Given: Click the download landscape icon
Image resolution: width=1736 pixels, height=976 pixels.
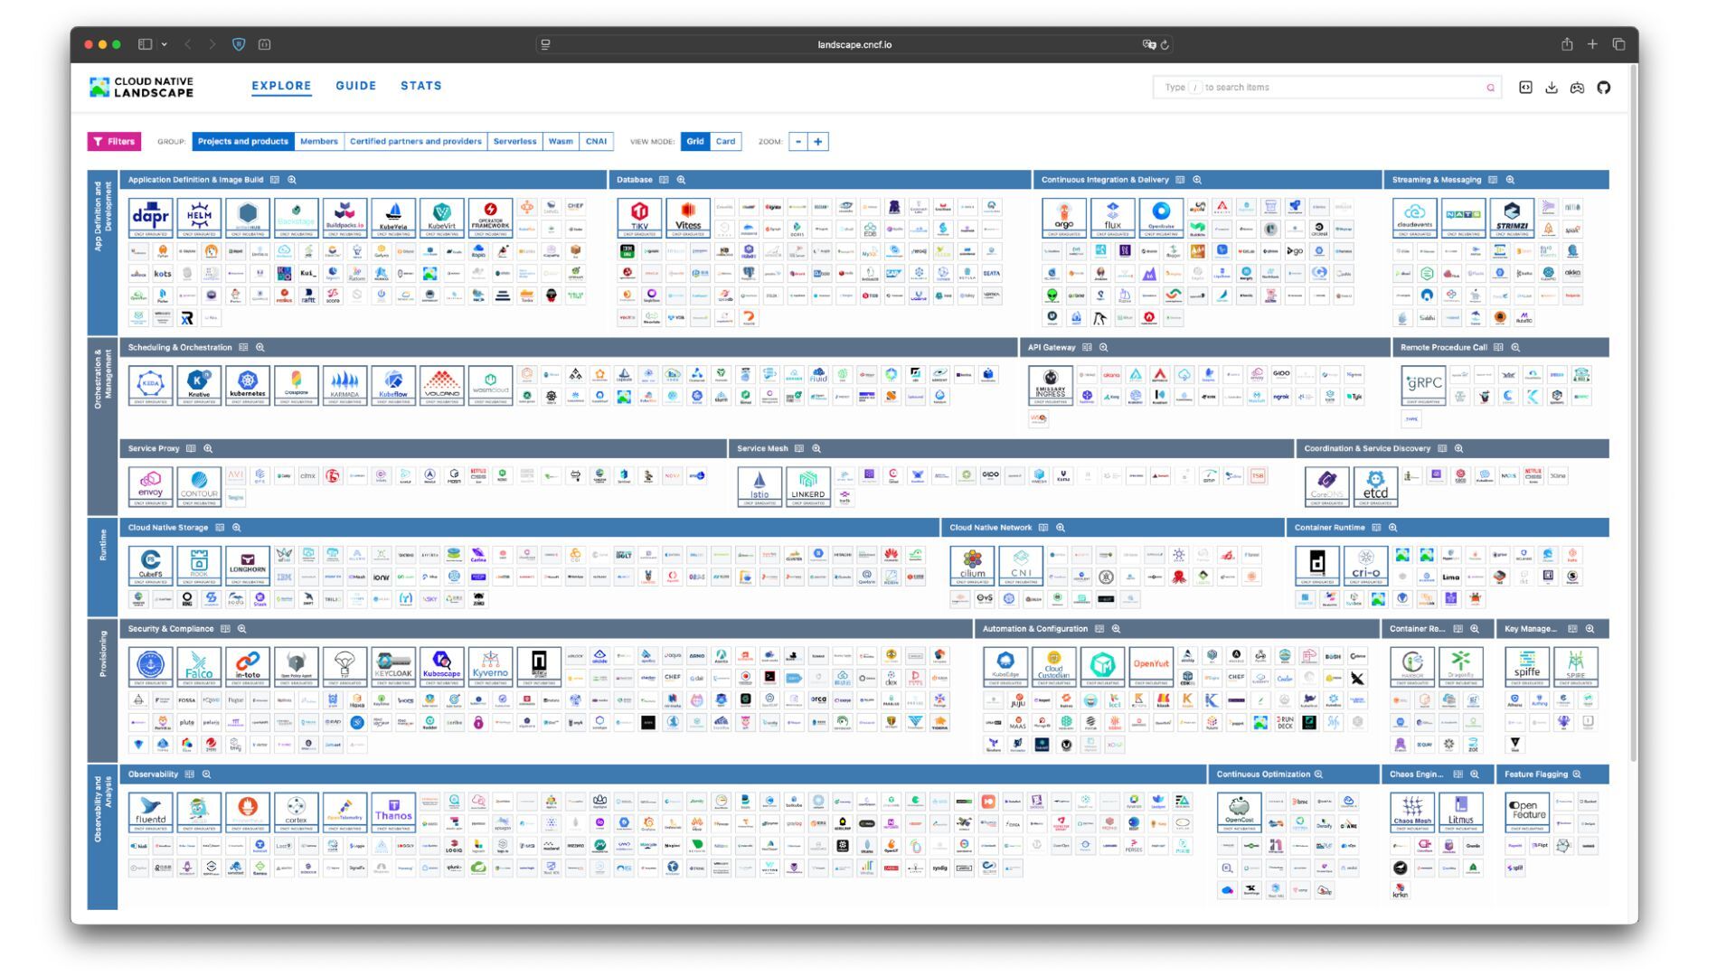Looking at the screenshot, I should click(x=1552, y=88).
